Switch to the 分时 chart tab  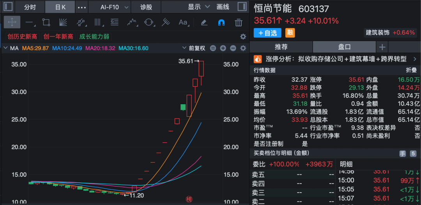[x=30, y=7]
